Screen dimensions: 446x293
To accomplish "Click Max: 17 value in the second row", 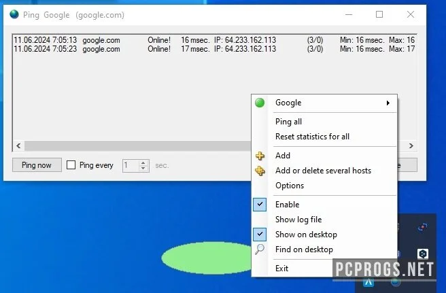I will [x=402, y=49].
